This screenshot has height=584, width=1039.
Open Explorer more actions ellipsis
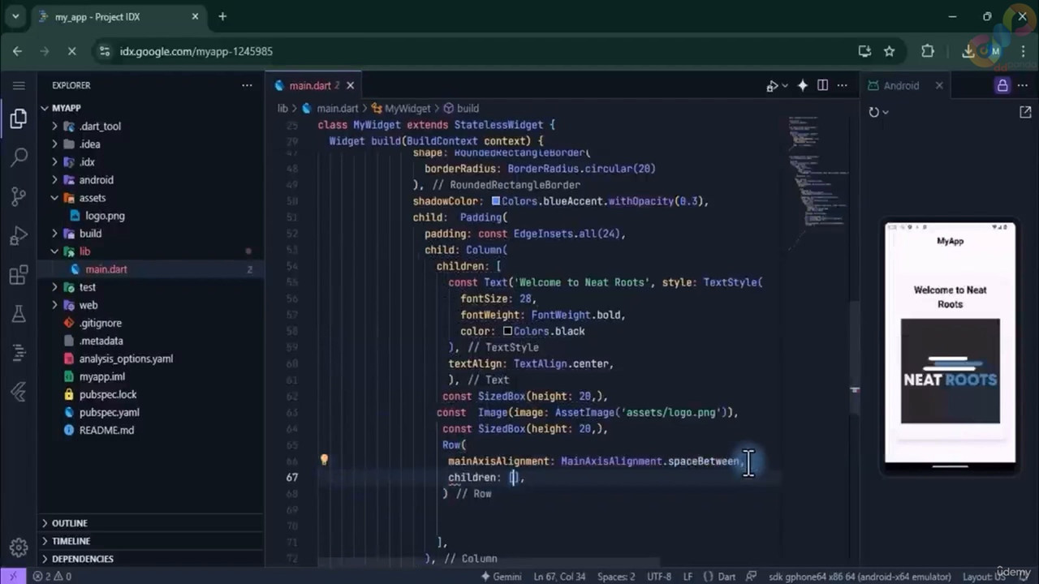tap(247, 85)
